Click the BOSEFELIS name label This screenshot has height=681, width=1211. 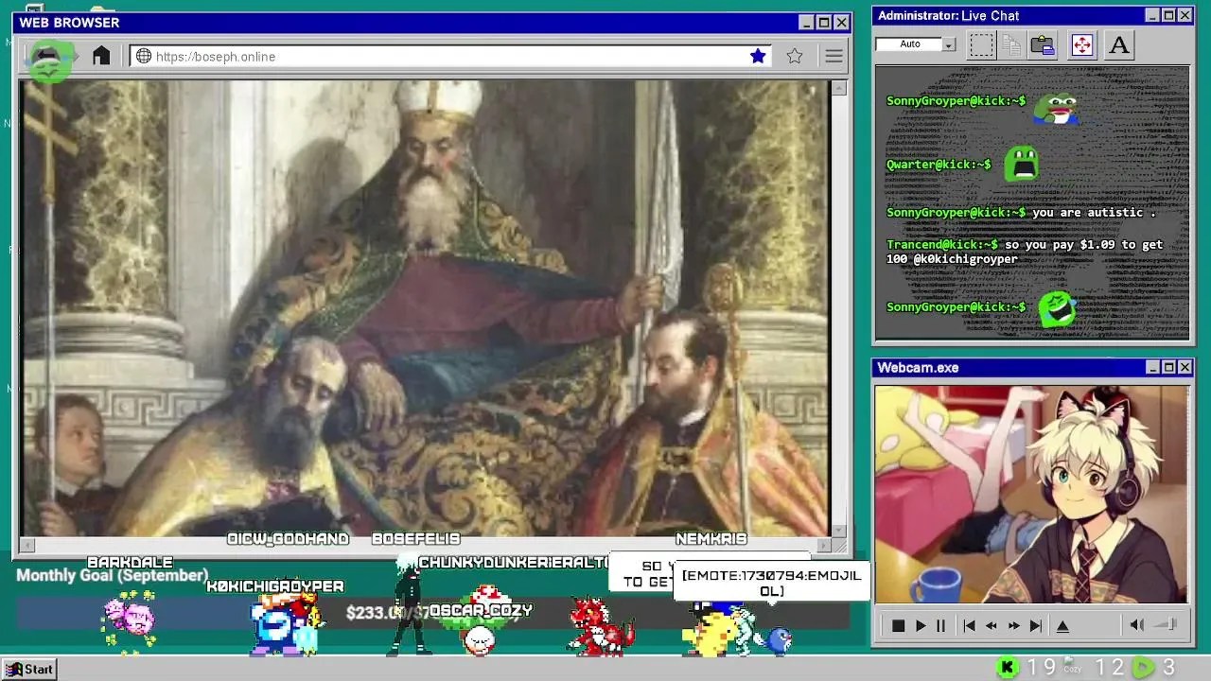click(x=415, y=539)
